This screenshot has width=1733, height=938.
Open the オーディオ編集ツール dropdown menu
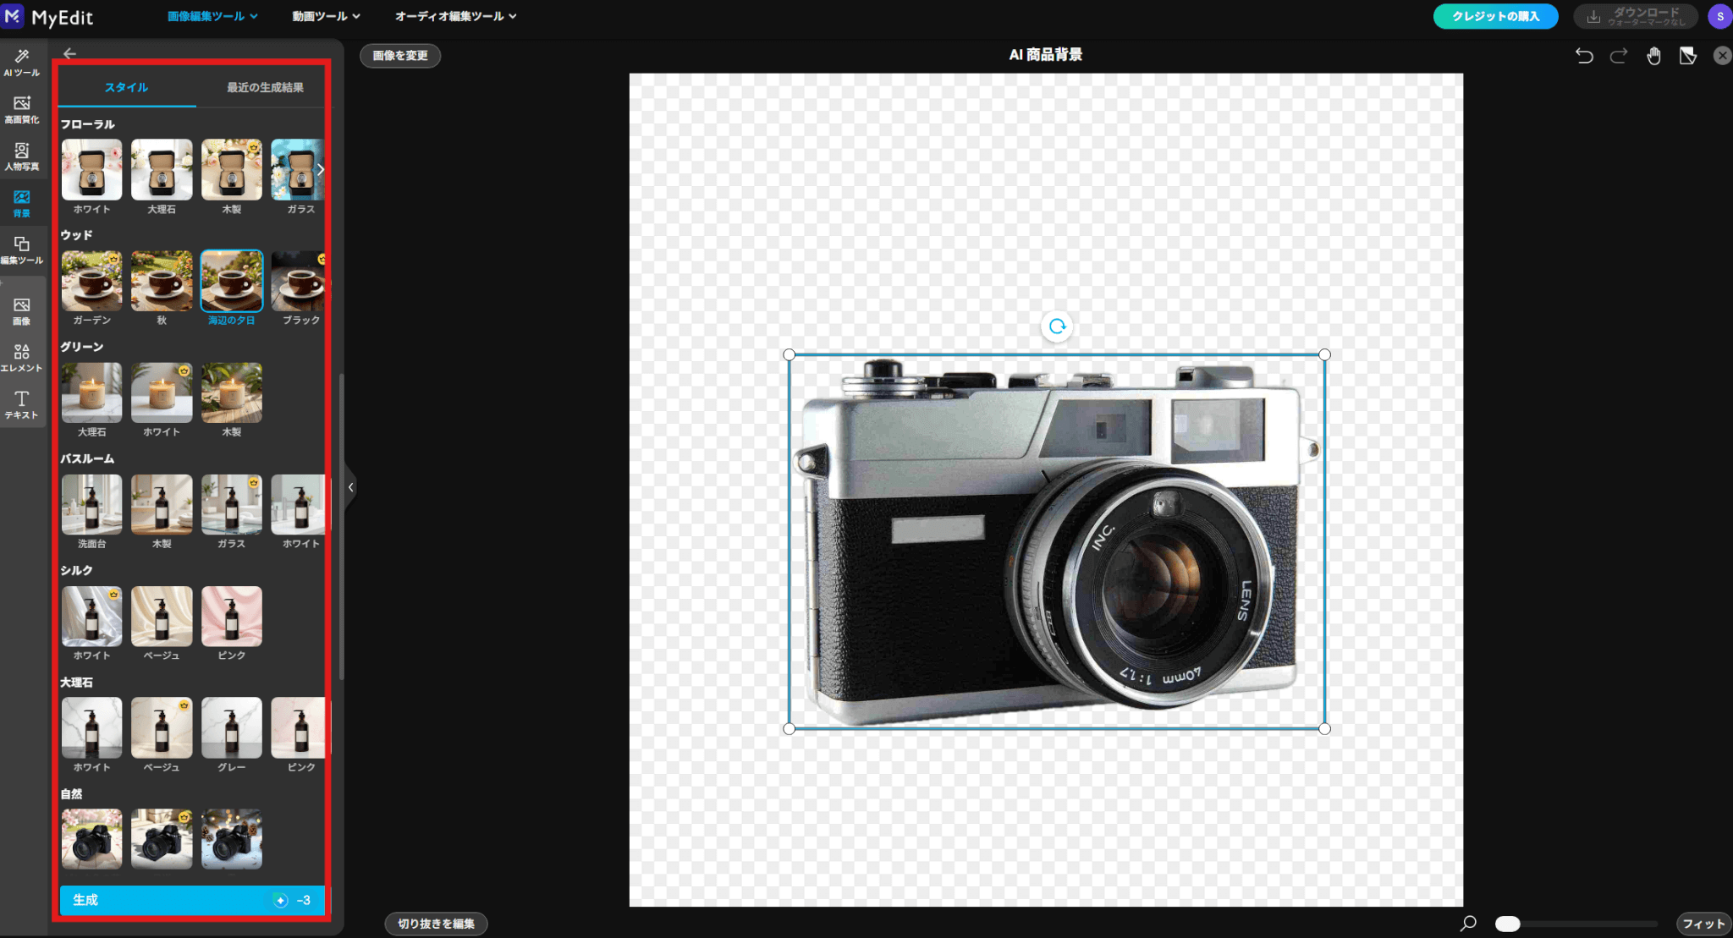tap(455, 16)
